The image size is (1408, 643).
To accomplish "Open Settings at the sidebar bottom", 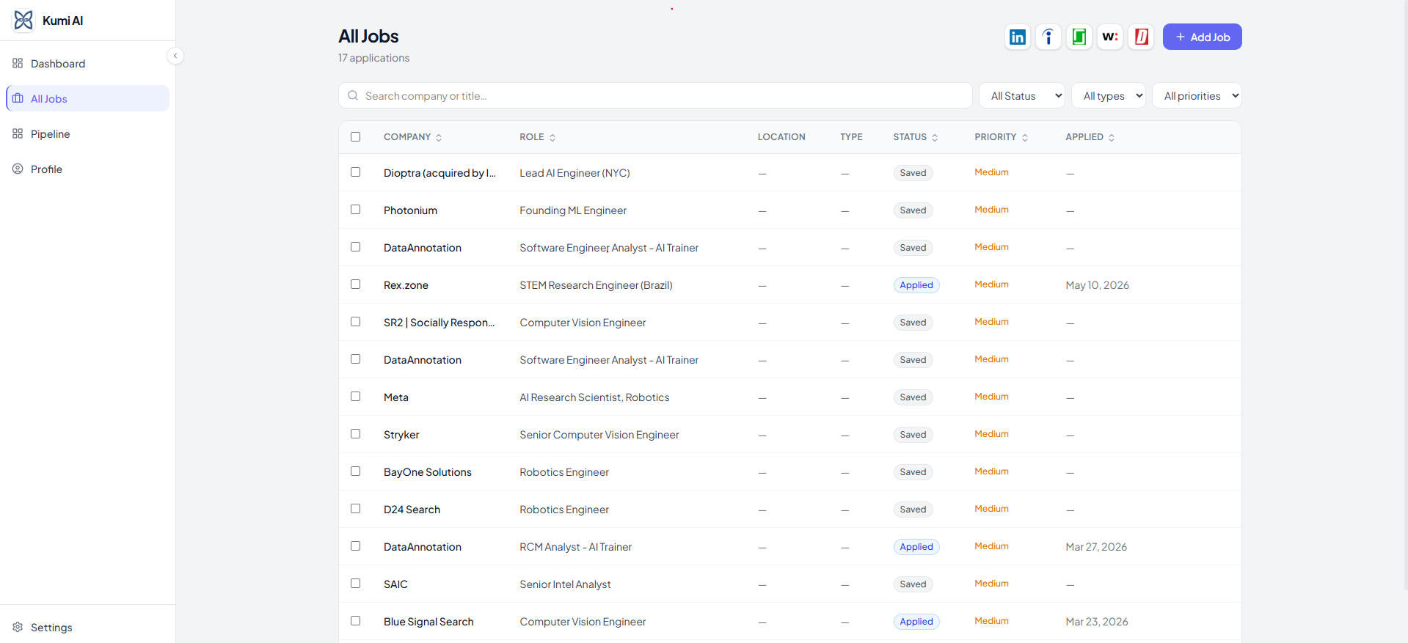I will pyautogui.click(x=87, y=628).
